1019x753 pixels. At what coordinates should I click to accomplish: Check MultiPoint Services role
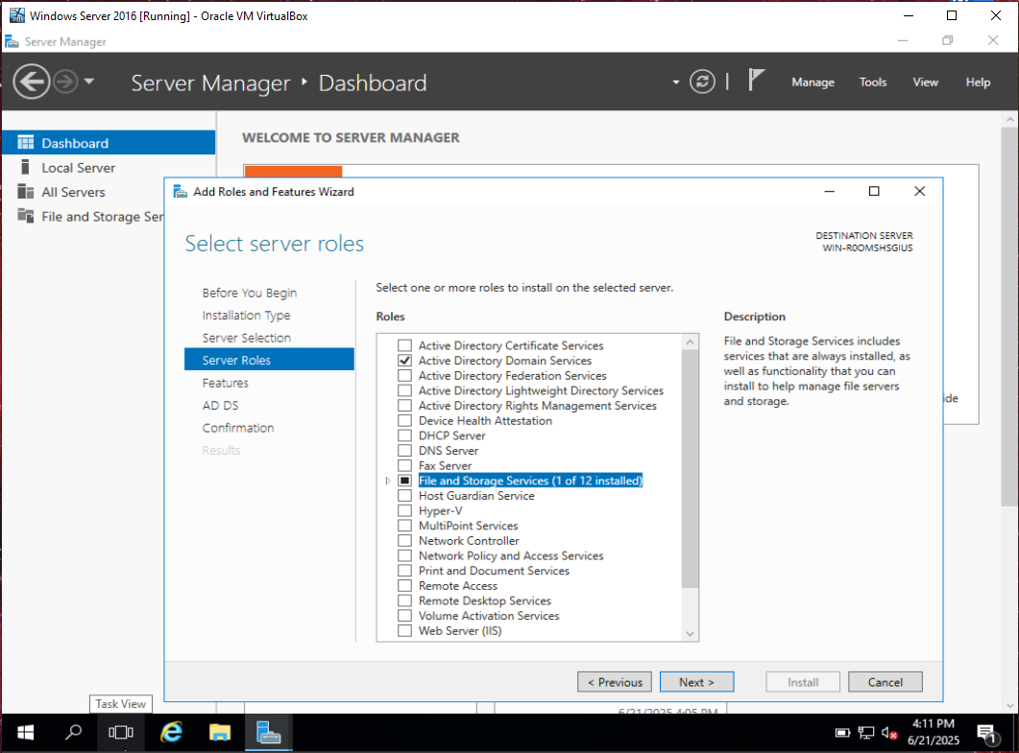(x=405, y=526)
